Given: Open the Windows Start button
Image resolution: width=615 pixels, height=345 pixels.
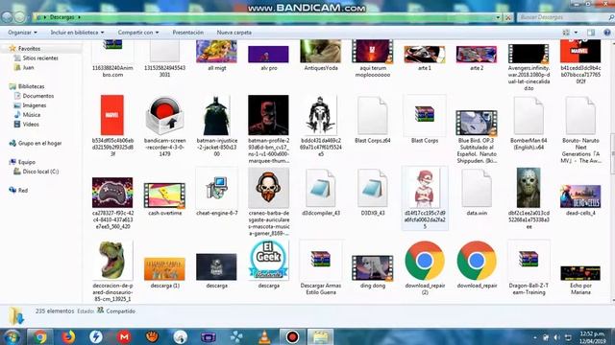Looking at the screenshot, I should click(12, 336).
